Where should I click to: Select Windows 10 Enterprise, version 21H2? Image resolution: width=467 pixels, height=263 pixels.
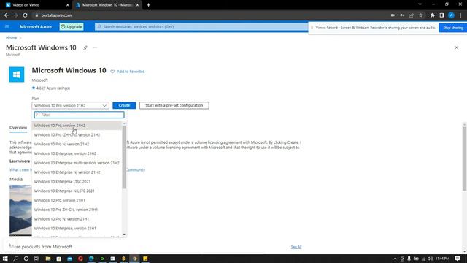(x=77, y=153)
